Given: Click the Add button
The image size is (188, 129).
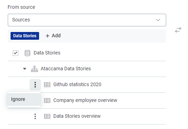Looking at the screenshot, I should click(53, 36).
